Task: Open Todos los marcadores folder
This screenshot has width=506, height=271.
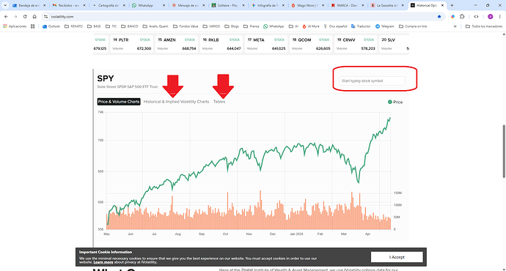Action: 484,26
